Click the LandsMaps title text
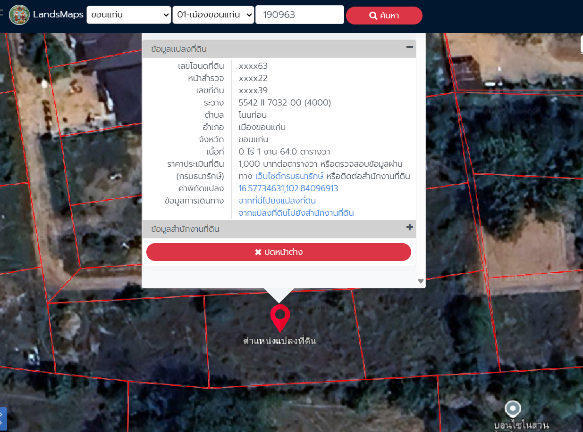The height and width of the screenshot is (432, 583). 58,15
